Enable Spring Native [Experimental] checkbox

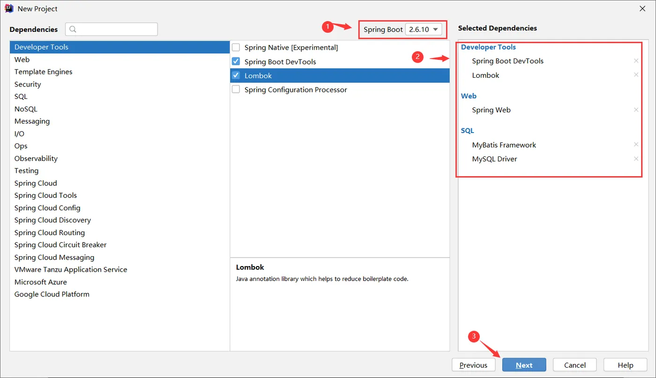[236, 47]
